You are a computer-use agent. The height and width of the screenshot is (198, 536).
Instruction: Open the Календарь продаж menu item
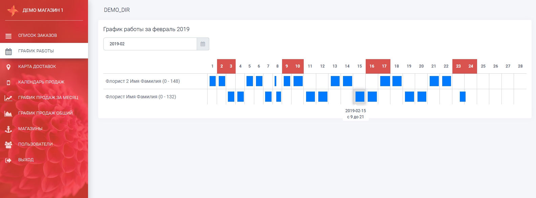click(x=41, y=82)
